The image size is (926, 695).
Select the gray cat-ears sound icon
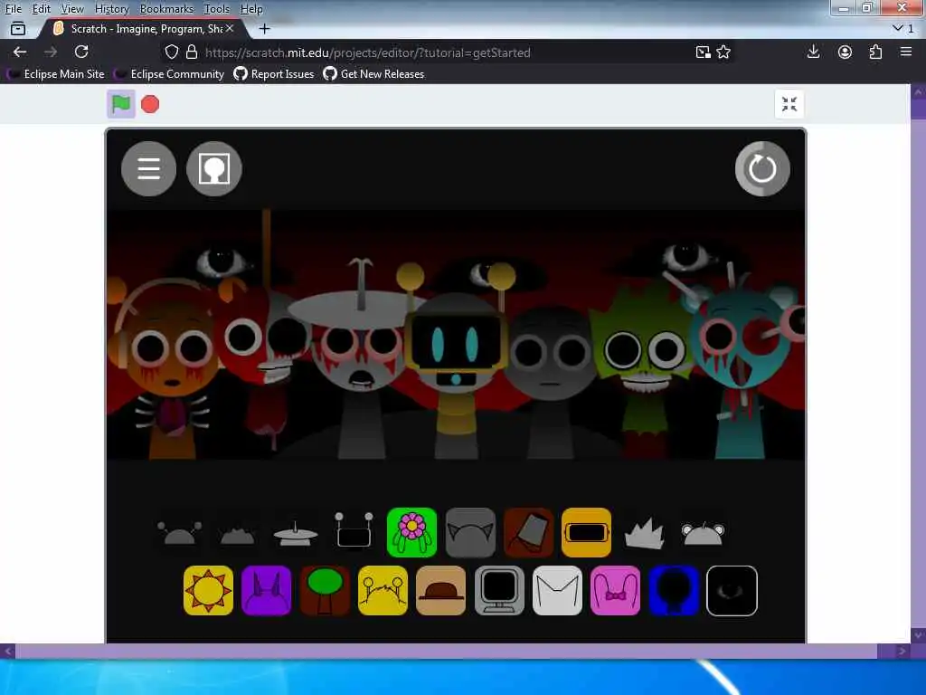(x=470, y=532)
